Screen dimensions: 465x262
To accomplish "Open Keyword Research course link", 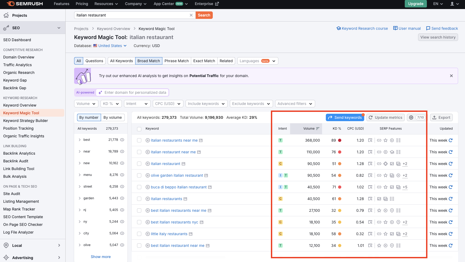I will (362, 28).
